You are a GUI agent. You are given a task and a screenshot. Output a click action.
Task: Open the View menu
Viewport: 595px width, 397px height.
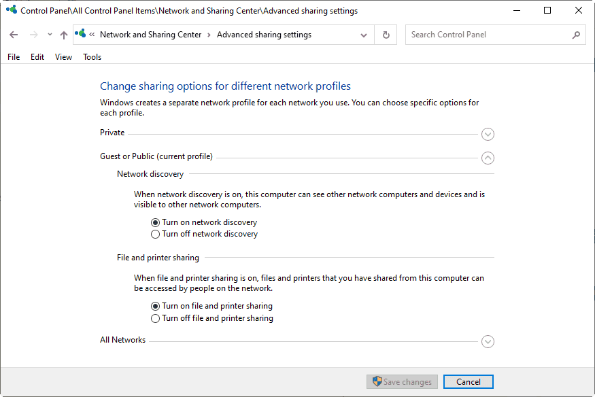pos(63,57)
